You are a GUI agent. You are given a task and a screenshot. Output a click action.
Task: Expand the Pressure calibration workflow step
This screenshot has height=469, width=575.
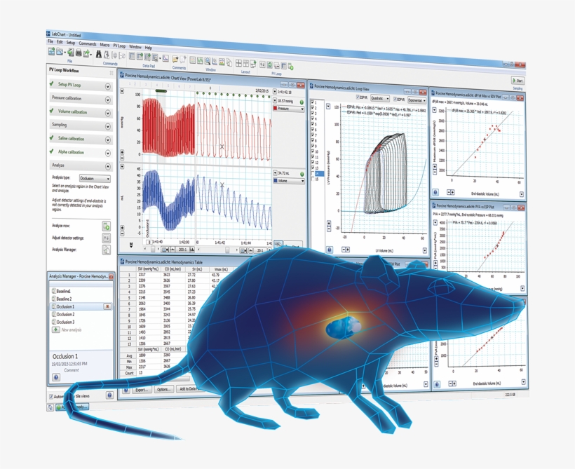coord(108,100)
